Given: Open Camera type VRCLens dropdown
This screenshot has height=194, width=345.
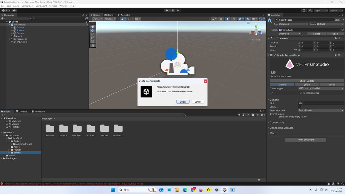Looking at the screenshot, I should [321, 89].
